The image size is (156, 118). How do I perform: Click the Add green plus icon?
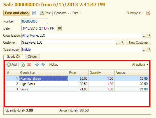coord(9,64)
